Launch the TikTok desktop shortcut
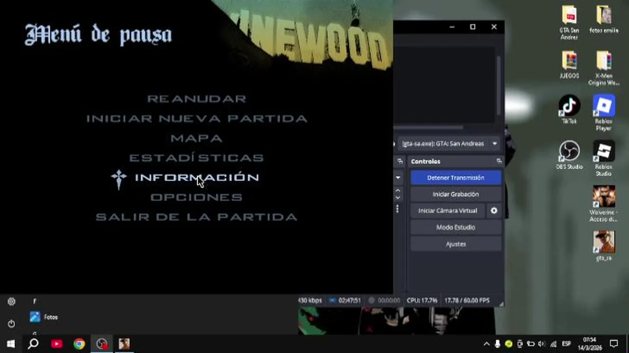Viewport: 629px width, 353px height. (x=569, y=110)
